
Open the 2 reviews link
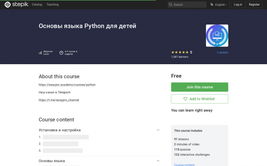coord(222,53)
